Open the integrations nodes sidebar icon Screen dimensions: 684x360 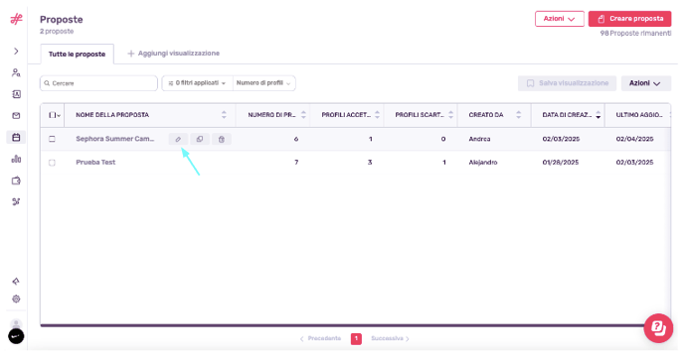[x=16, y=201]
